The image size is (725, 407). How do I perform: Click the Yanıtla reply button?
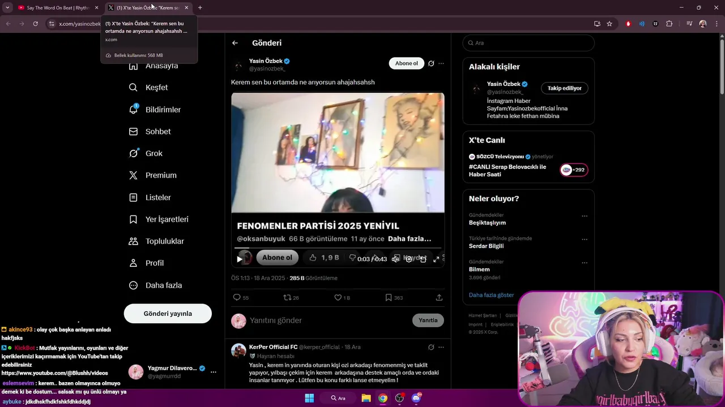(428, 321)
